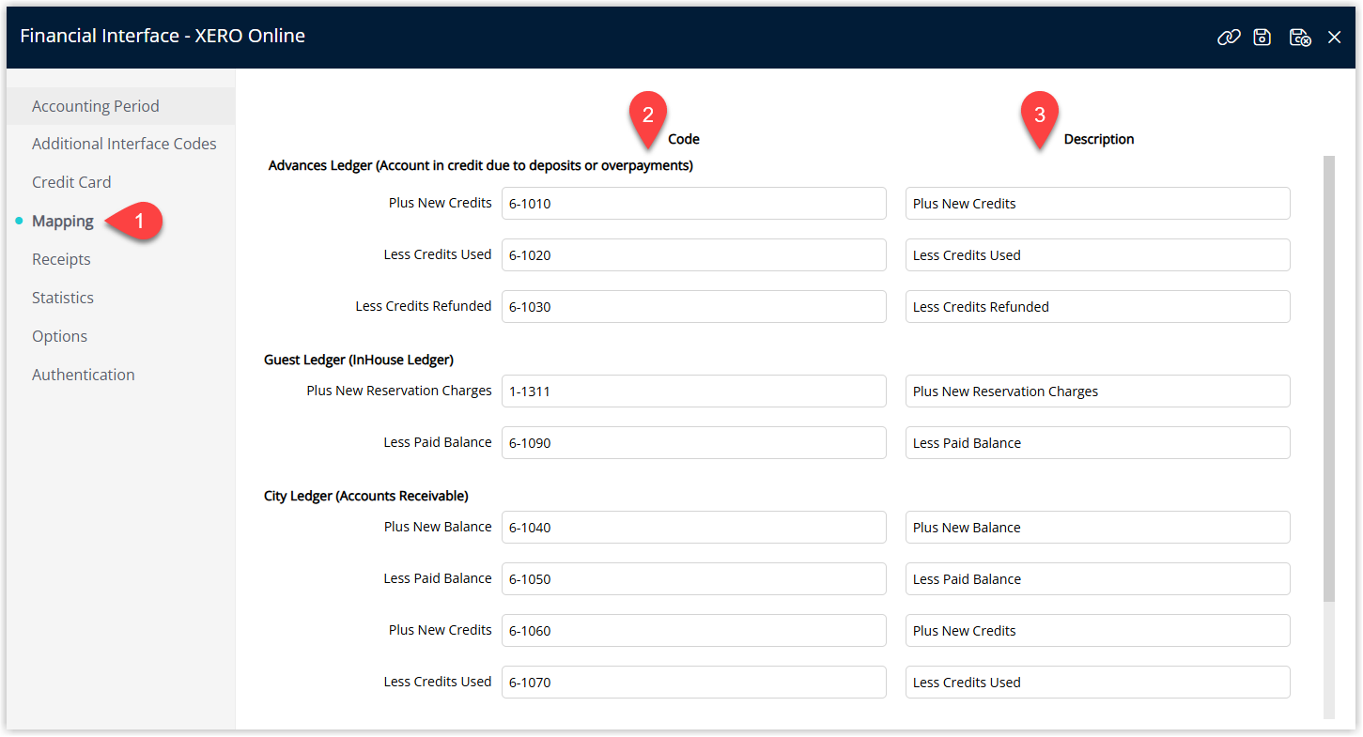Click code field containing 1-1311
Viewport: 1363px width, 737px height.
point(694,391)
